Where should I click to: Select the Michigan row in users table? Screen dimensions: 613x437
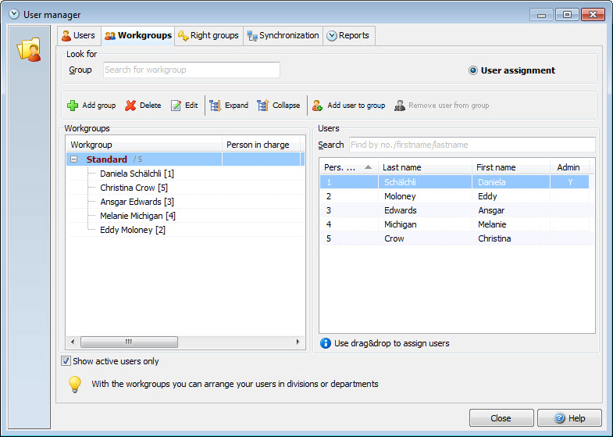point(454,224)
